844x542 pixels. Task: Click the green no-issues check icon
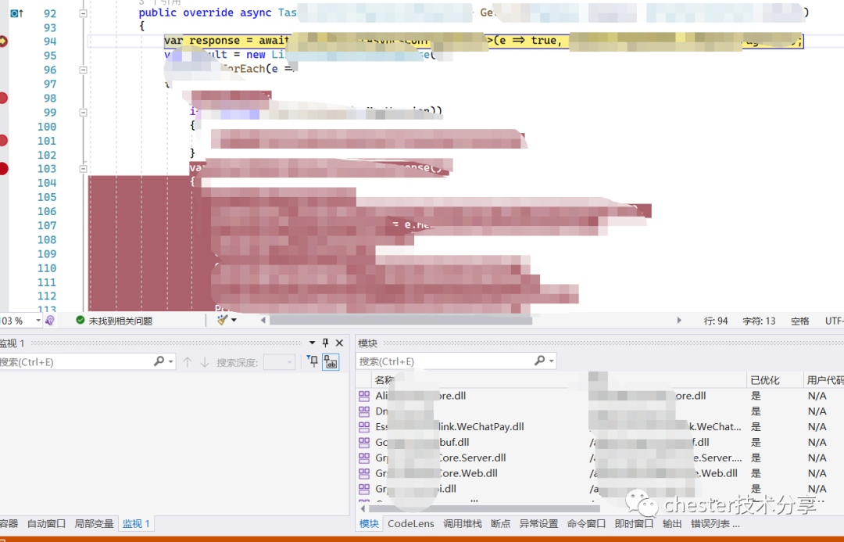tap(80, 320)
